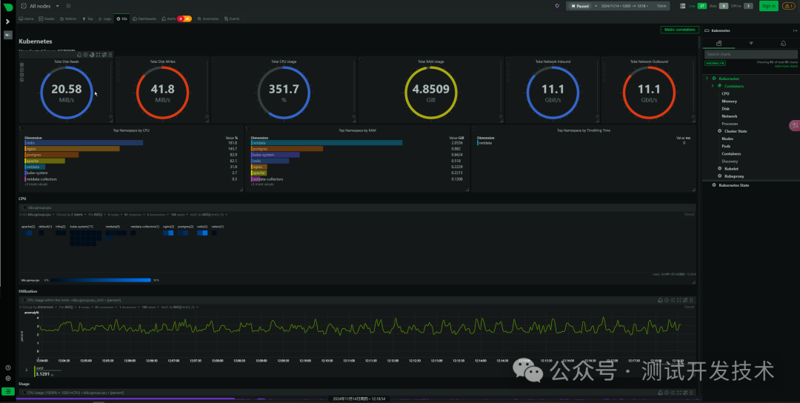Open the Alerts tab
Viewport: 800px width, 403px height.
pyautogui.click(x=168, y=19)
